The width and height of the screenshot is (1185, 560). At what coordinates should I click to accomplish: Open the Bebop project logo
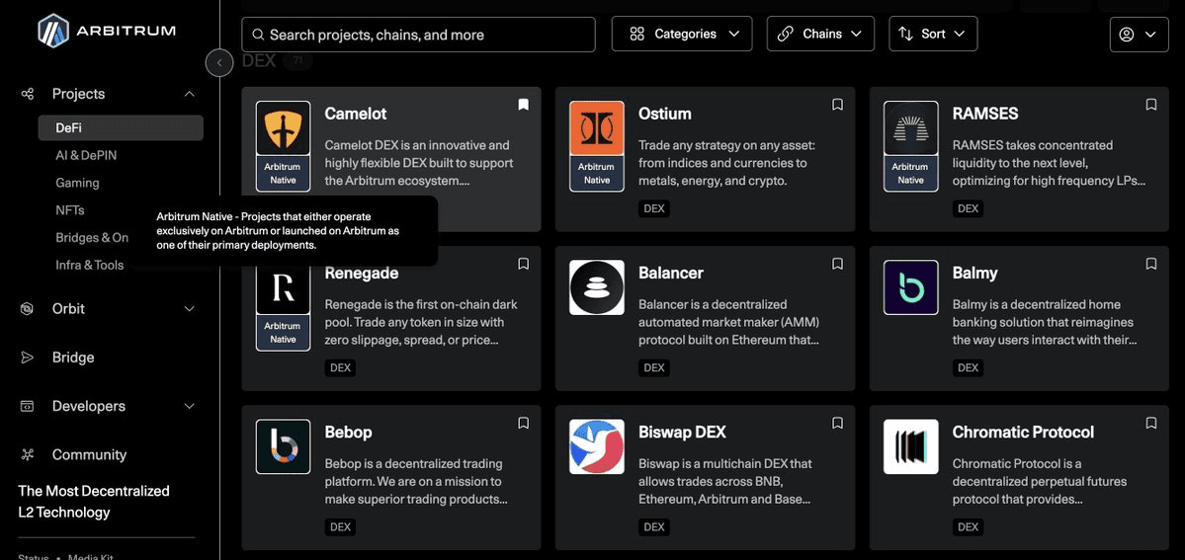[x=284, y=446]
